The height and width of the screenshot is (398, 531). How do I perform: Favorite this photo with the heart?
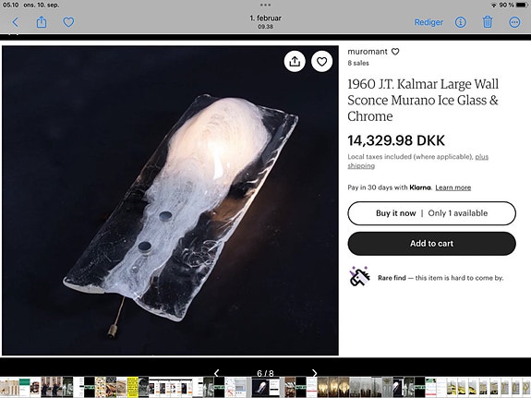pos(68,22)
